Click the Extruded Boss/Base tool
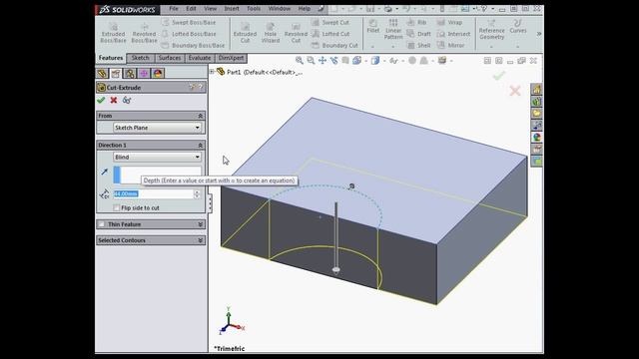The image size is (639, 359). [113, 33]
